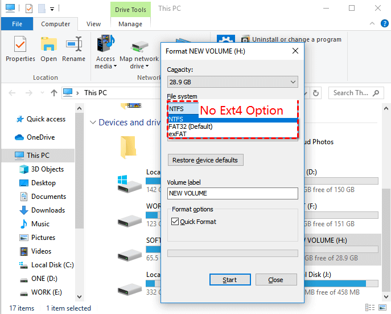Open Documents in navigation pane
Image resolution: width=391 pixels, height=314 pixels.
[x=43, y=197]
